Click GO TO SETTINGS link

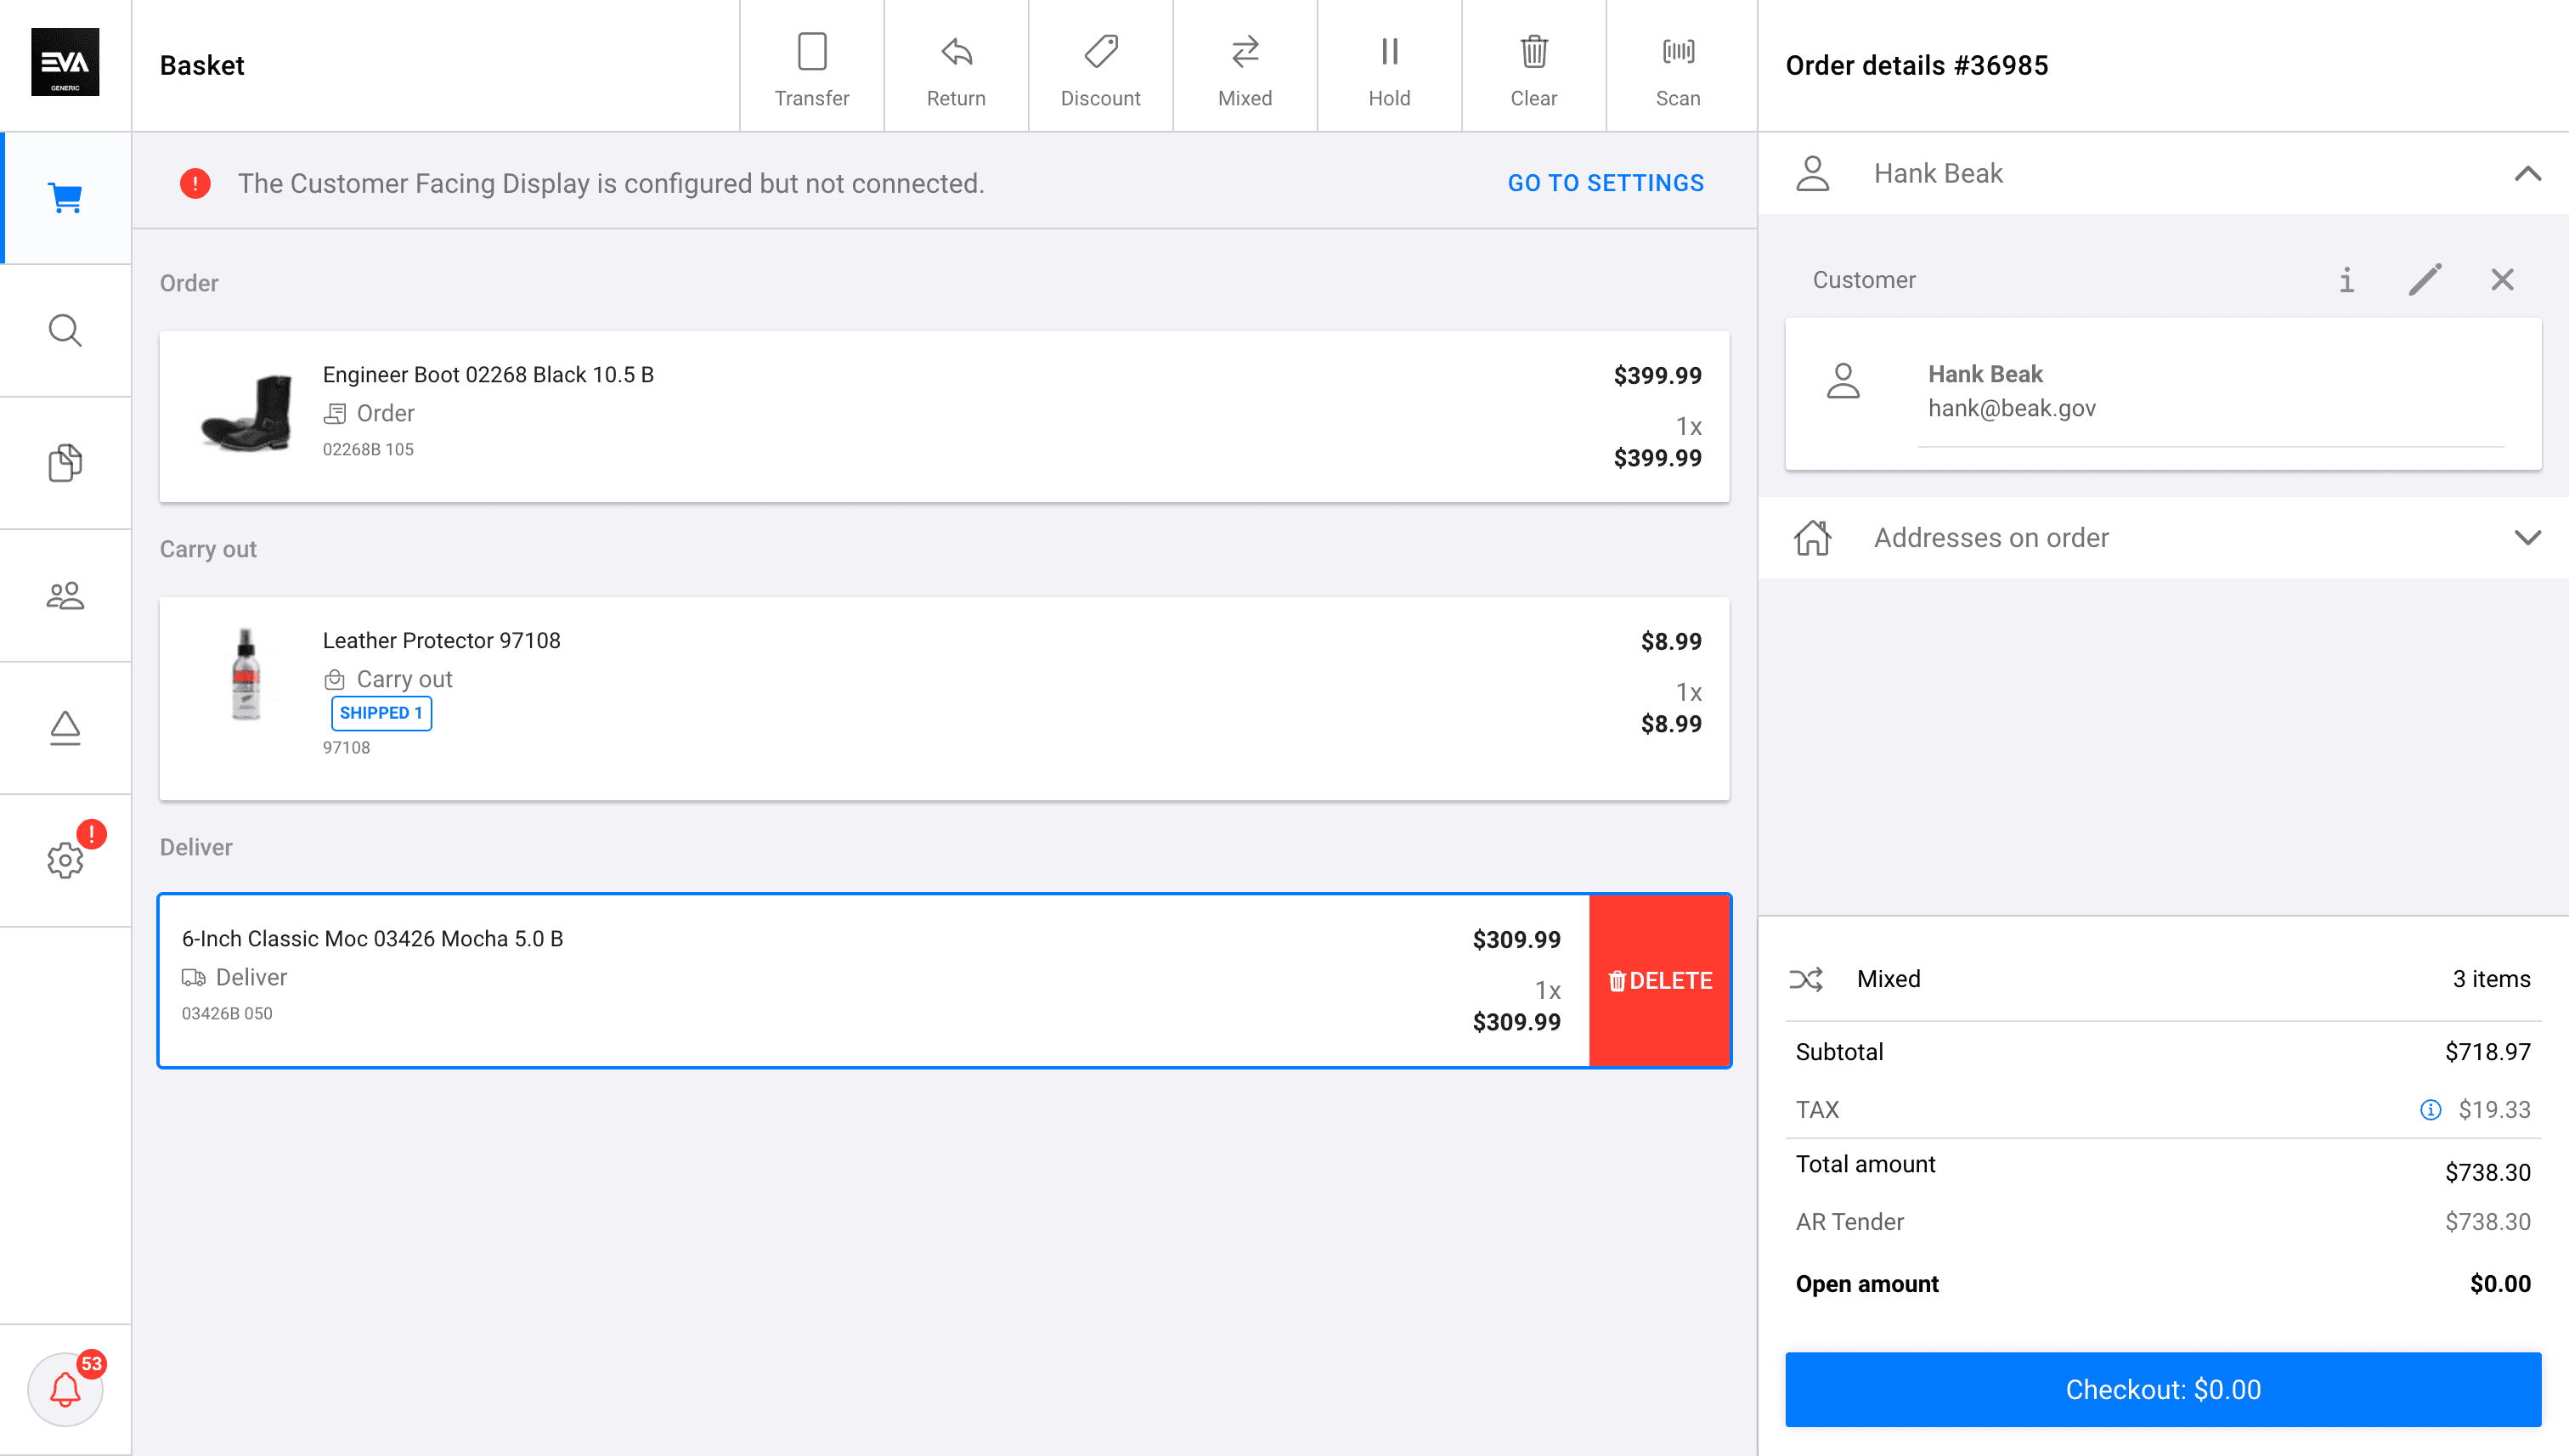[1606, 183]
